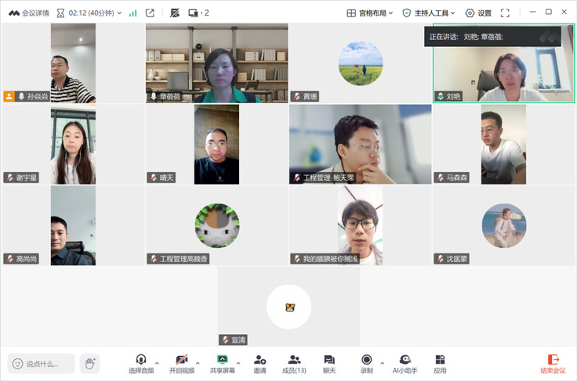Image resolution: width=577 pixels, height=381 pixels.
Task: Click the 结束会议 end meeting button
Action: pyautogui.click(x=553, y=364)
